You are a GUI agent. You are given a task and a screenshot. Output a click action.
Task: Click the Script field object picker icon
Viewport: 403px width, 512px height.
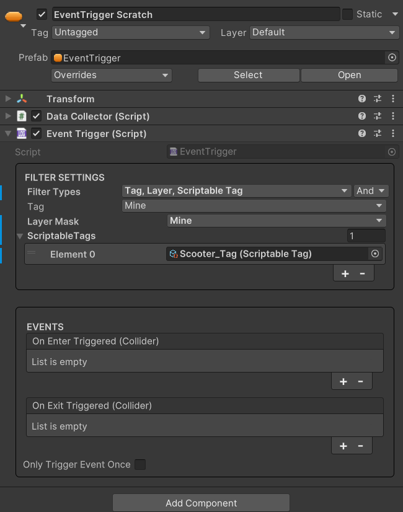[x=392, y=152]
